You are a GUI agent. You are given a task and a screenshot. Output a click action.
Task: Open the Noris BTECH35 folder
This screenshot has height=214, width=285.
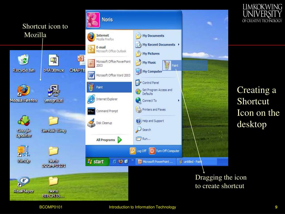click(53, 187)
